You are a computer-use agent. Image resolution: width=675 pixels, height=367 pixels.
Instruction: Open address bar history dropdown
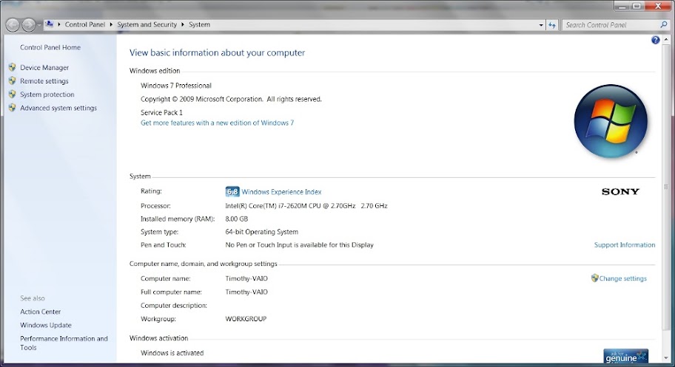[x=541, y=25]
